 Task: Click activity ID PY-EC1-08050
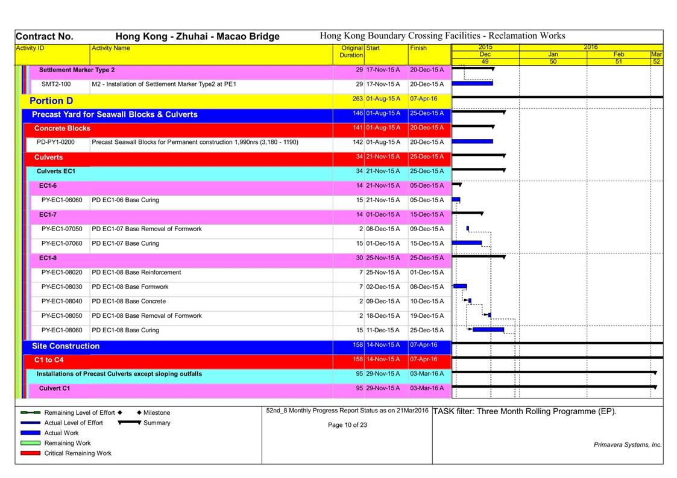click(x=61, y=316)
